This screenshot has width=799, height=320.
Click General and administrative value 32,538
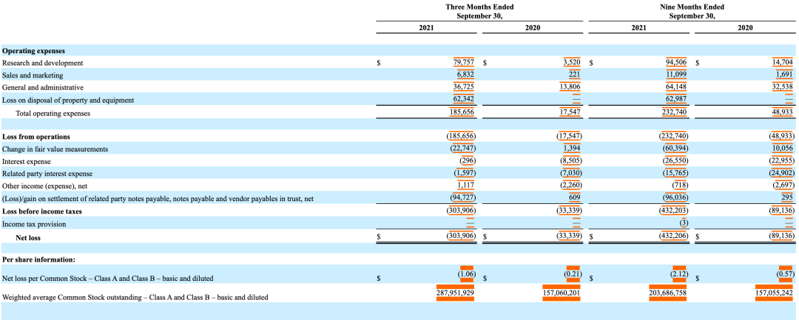(782, 87)
